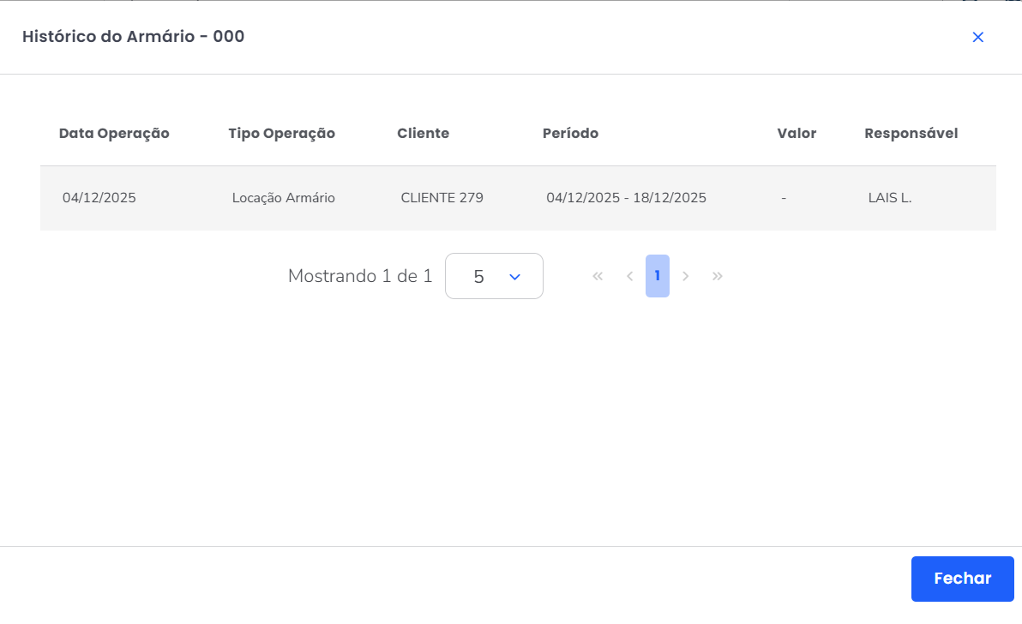Go to first page with double-left arrow

[598, 276]
